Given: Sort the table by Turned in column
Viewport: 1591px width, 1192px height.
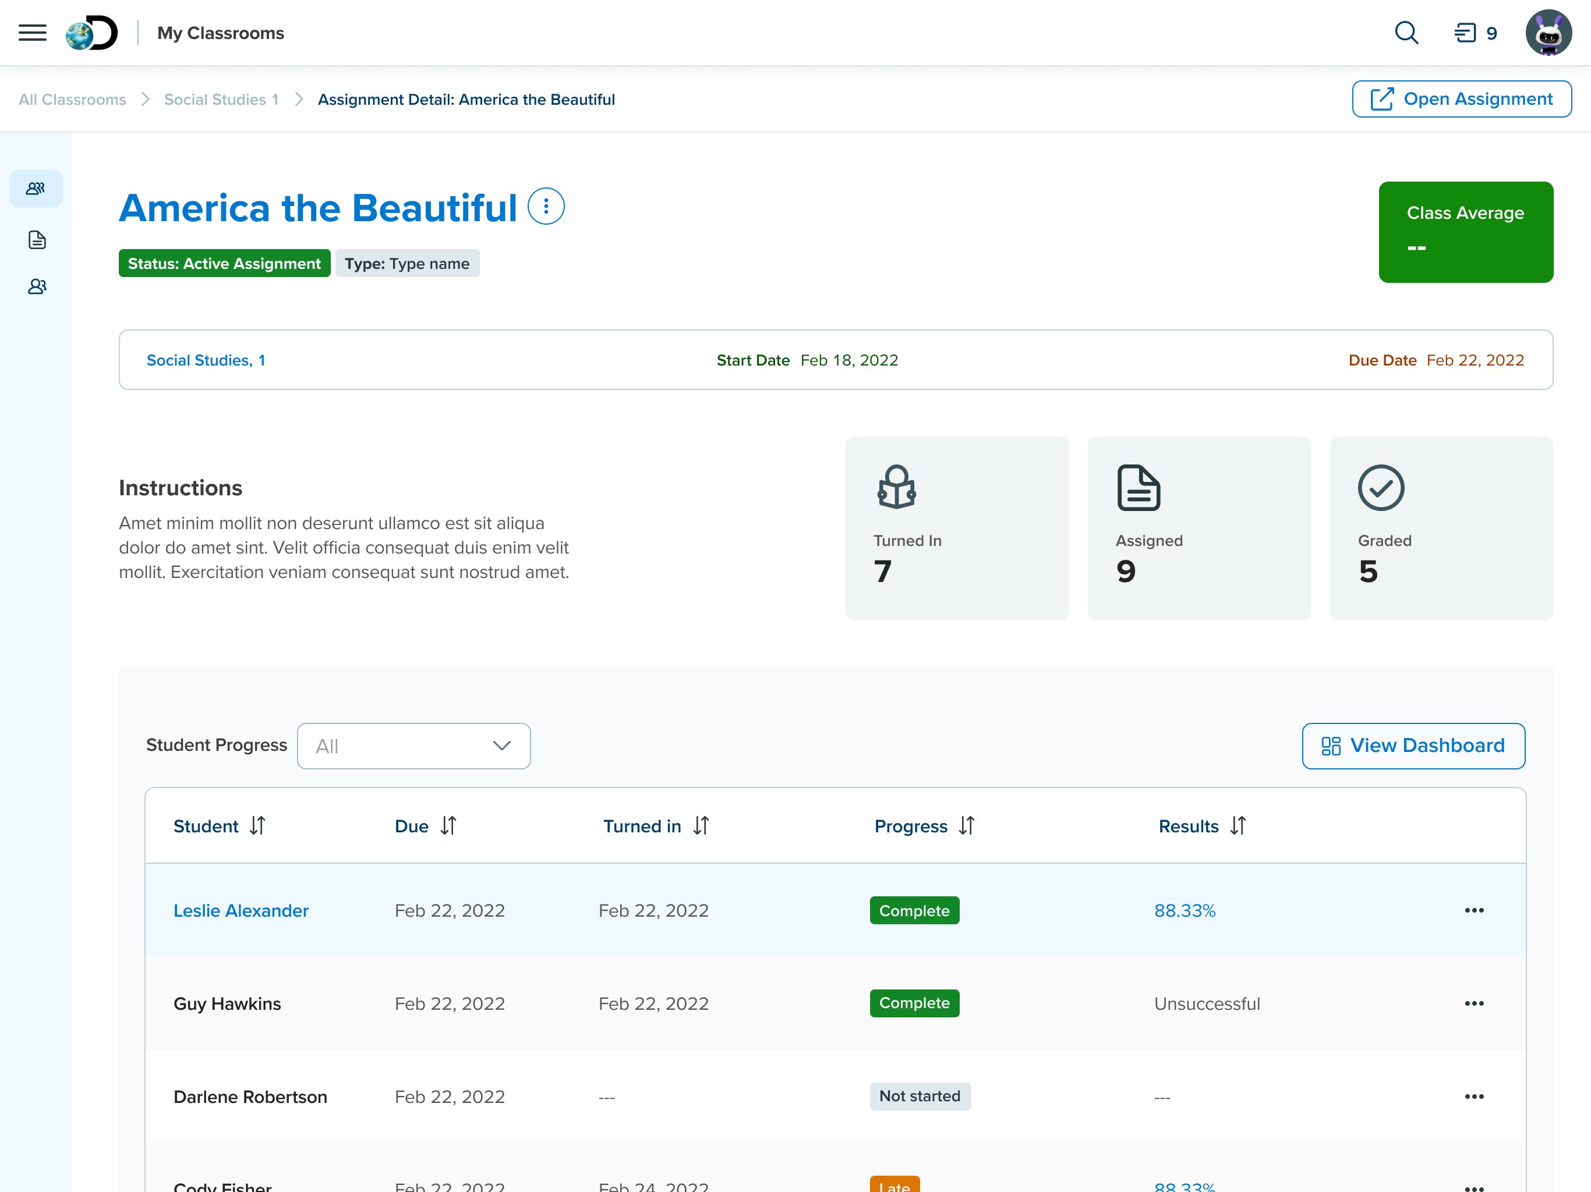Looking at the screenshot, I should coord(701,825).
